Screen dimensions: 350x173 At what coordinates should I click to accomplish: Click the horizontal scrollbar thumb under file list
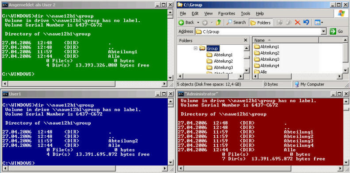274,76
